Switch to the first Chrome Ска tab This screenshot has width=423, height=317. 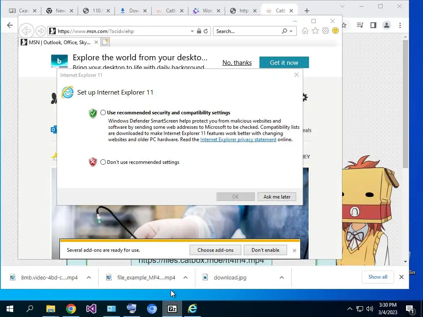pyautogui.click(x=23, y=11)
